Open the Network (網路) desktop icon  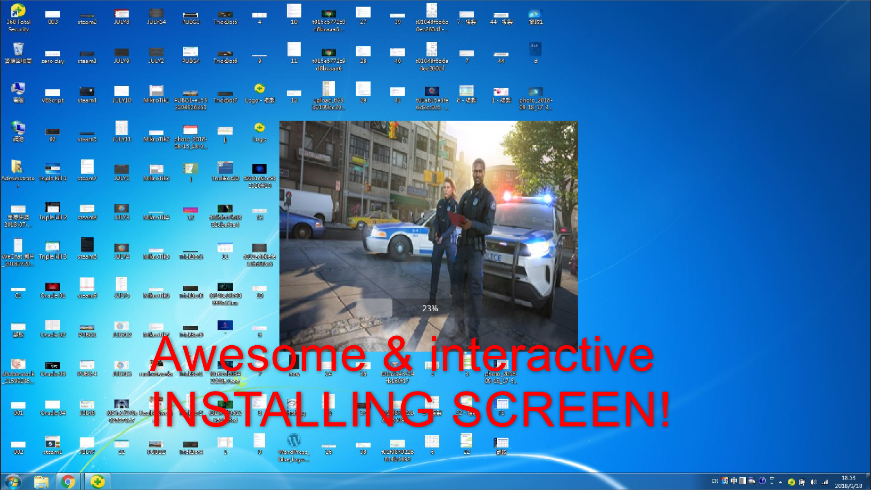[18, 132]
